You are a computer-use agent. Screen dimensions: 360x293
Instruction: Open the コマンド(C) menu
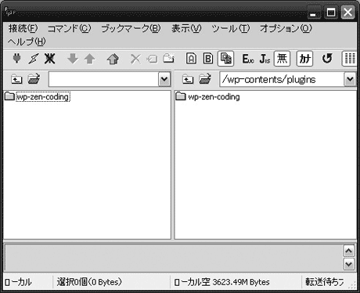tap(69, 28)
